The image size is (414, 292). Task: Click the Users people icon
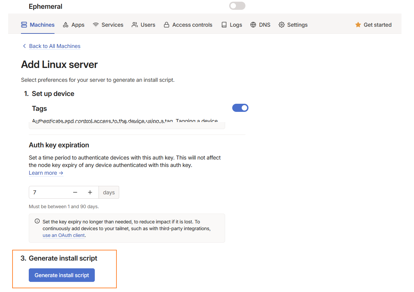click(x=135, y=25)
